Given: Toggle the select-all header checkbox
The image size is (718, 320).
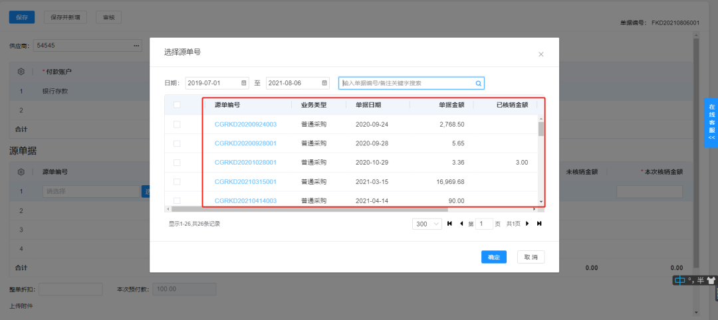Looking at the screenshot, I should click(177, 105).
